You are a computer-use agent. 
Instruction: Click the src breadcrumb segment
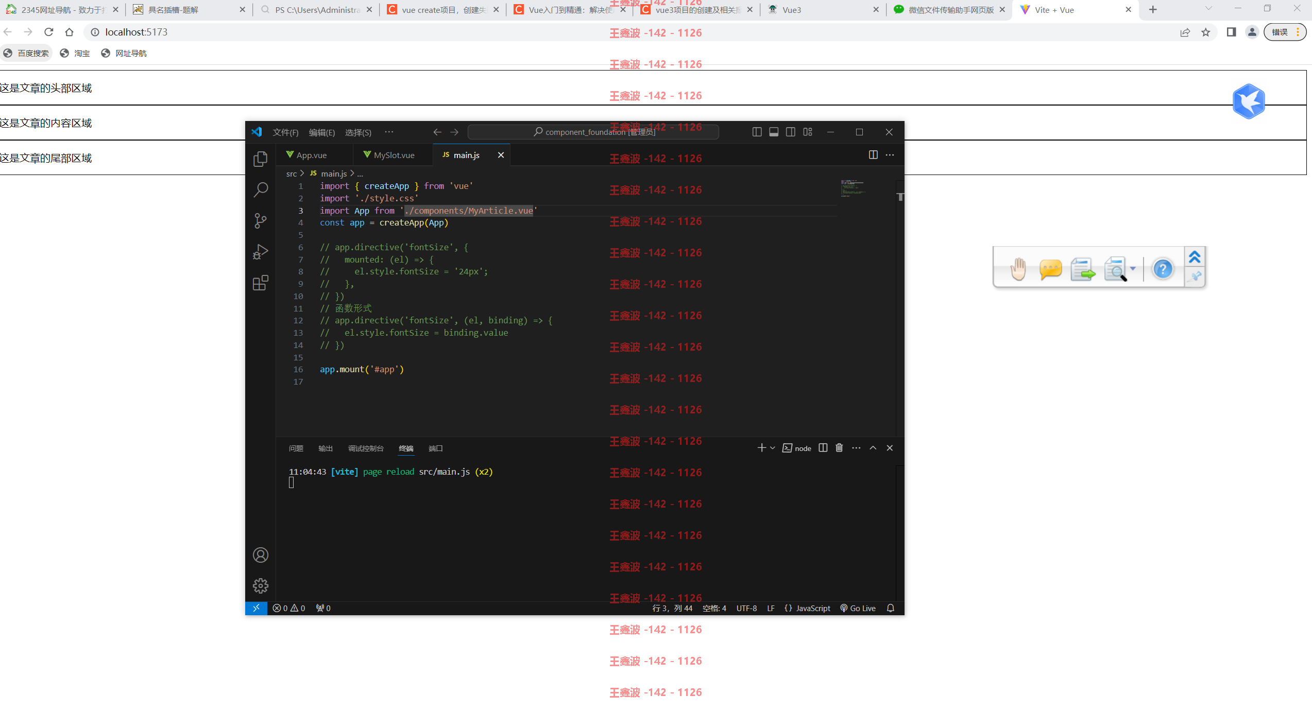click(x=292, y=174)
